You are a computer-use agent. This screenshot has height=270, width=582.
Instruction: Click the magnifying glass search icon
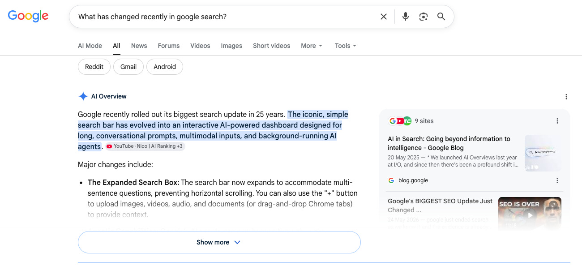click(441, 17)
